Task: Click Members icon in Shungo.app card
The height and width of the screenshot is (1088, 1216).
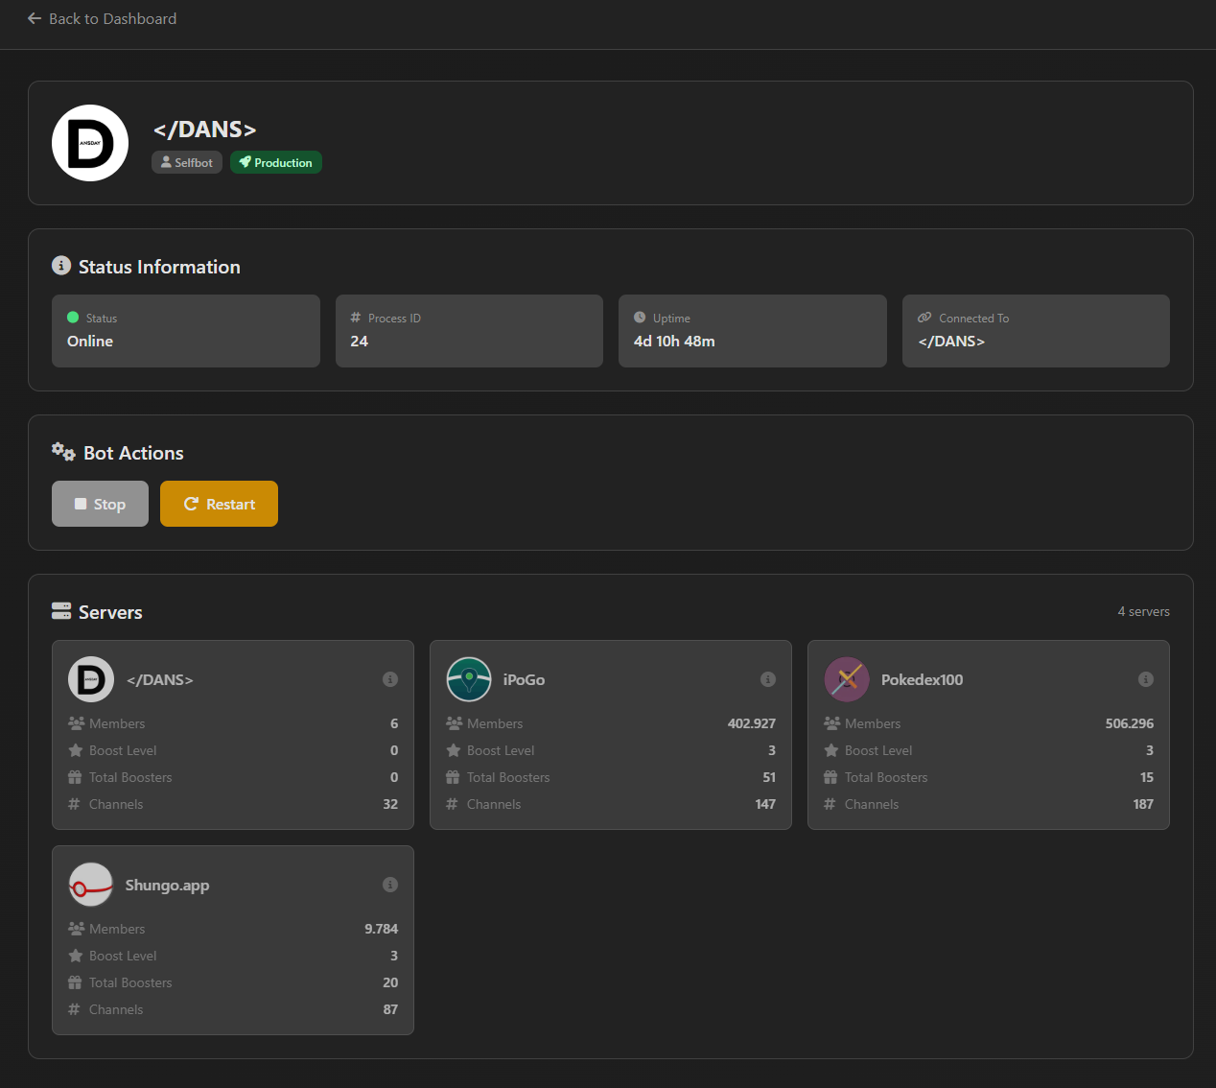Action: (76, 929)
